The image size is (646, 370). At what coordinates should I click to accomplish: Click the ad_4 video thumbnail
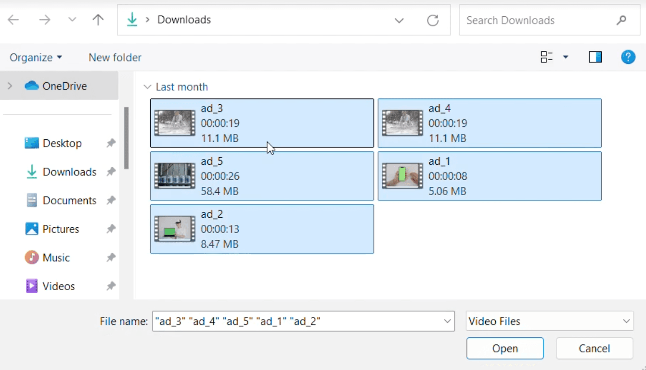point(402,123)
